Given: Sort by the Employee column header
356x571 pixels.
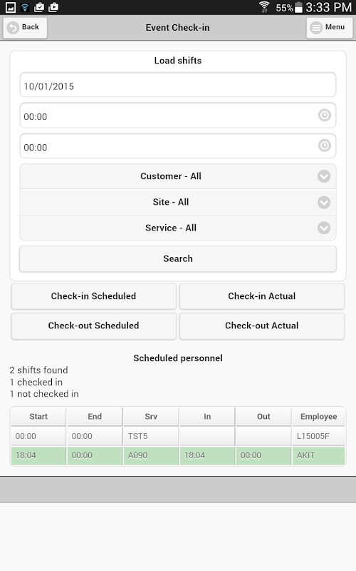Looking at the screenshot, I should [318, 417].
